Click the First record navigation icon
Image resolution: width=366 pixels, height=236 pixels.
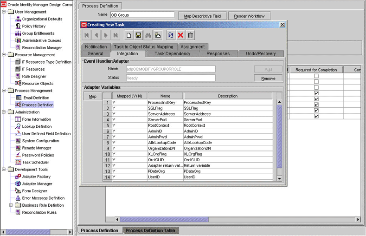tap(87, 35)
